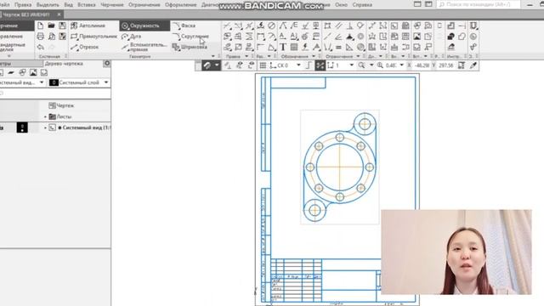
Task: Open the Вставка menu
Action: point(87,5)
